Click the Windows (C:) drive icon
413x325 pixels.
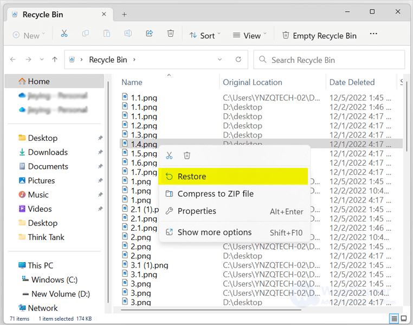click(x=25, y=279)
